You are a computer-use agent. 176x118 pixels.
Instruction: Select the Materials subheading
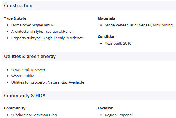click(x=106, y=18)
